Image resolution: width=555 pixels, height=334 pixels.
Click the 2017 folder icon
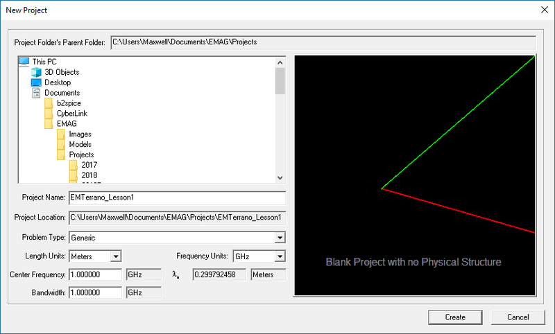click(x=74, y=165)
